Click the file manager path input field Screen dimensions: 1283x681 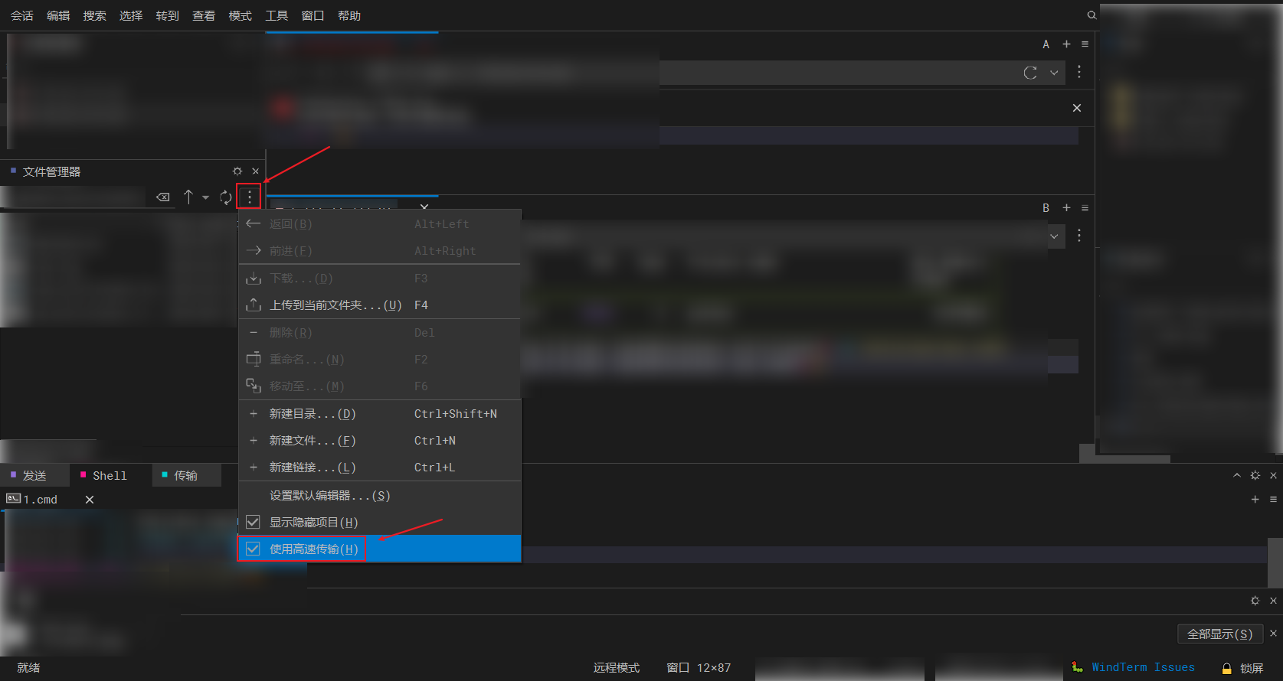pos(74,197)
